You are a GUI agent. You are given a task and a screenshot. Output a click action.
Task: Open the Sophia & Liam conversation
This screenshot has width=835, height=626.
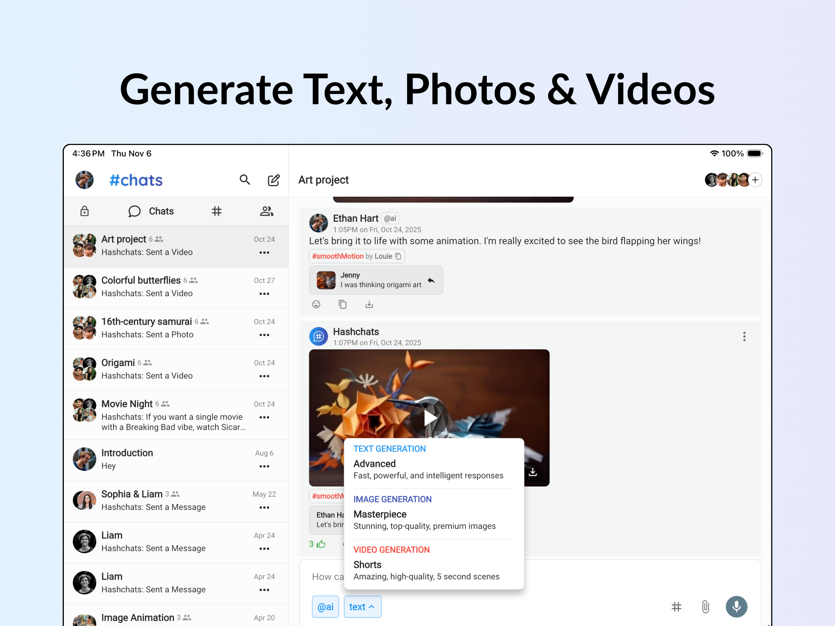click(176, 501)
